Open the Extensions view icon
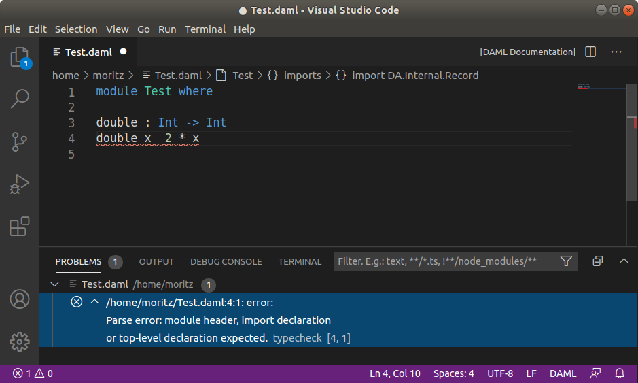This screenshot has height=383, width=638. pos(20,226)
